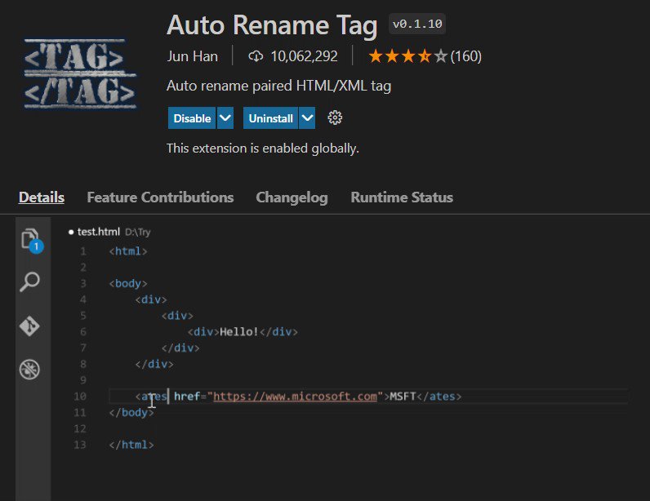This screenshot has height=501, width=650.
Task: Click the test.html editor tab label
Action: [x=99, y=232]
